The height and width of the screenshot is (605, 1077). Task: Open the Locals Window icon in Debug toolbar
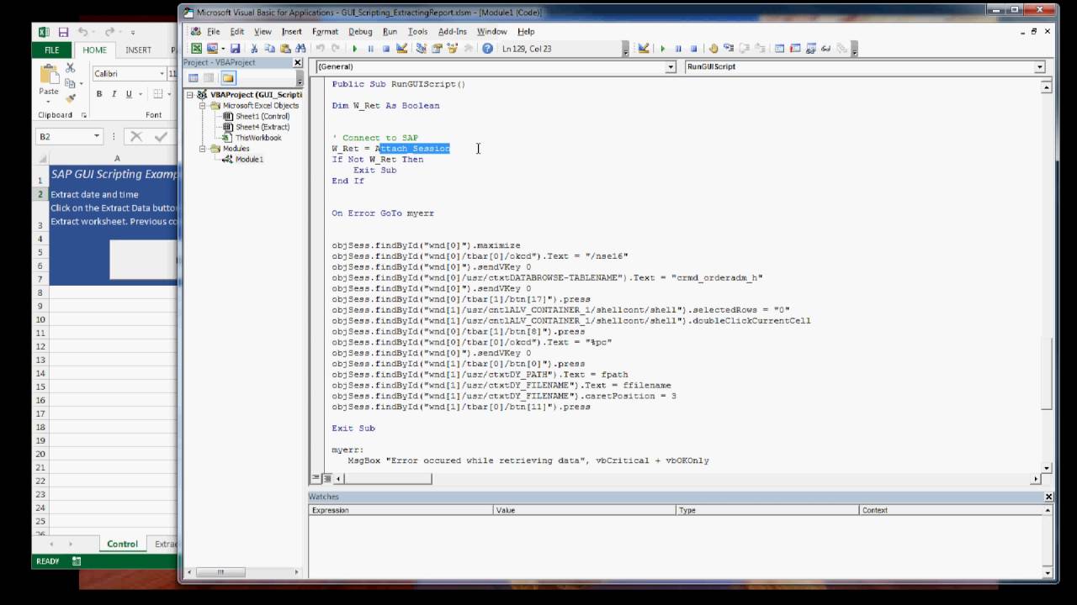(780, 49)
